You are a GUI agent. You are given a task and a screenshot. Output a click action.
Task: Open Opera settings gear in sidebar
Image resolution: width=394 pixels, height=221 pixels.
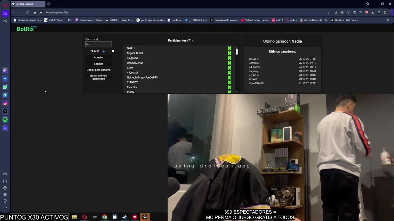point(5,195)
